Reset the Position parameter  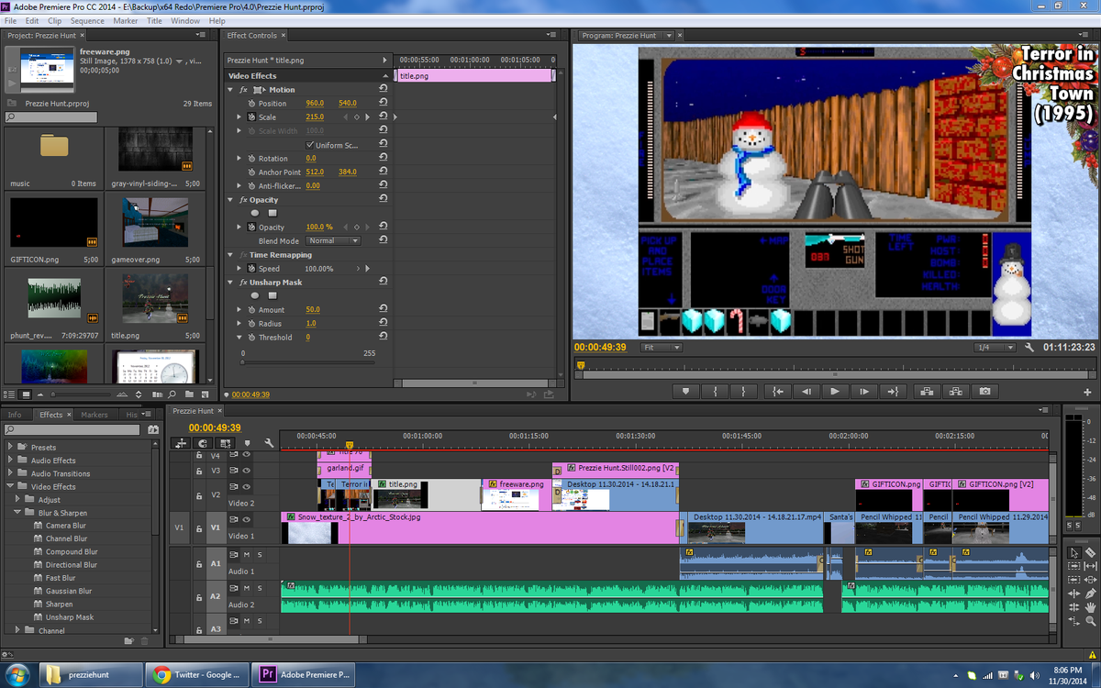(x=383, y=103)
